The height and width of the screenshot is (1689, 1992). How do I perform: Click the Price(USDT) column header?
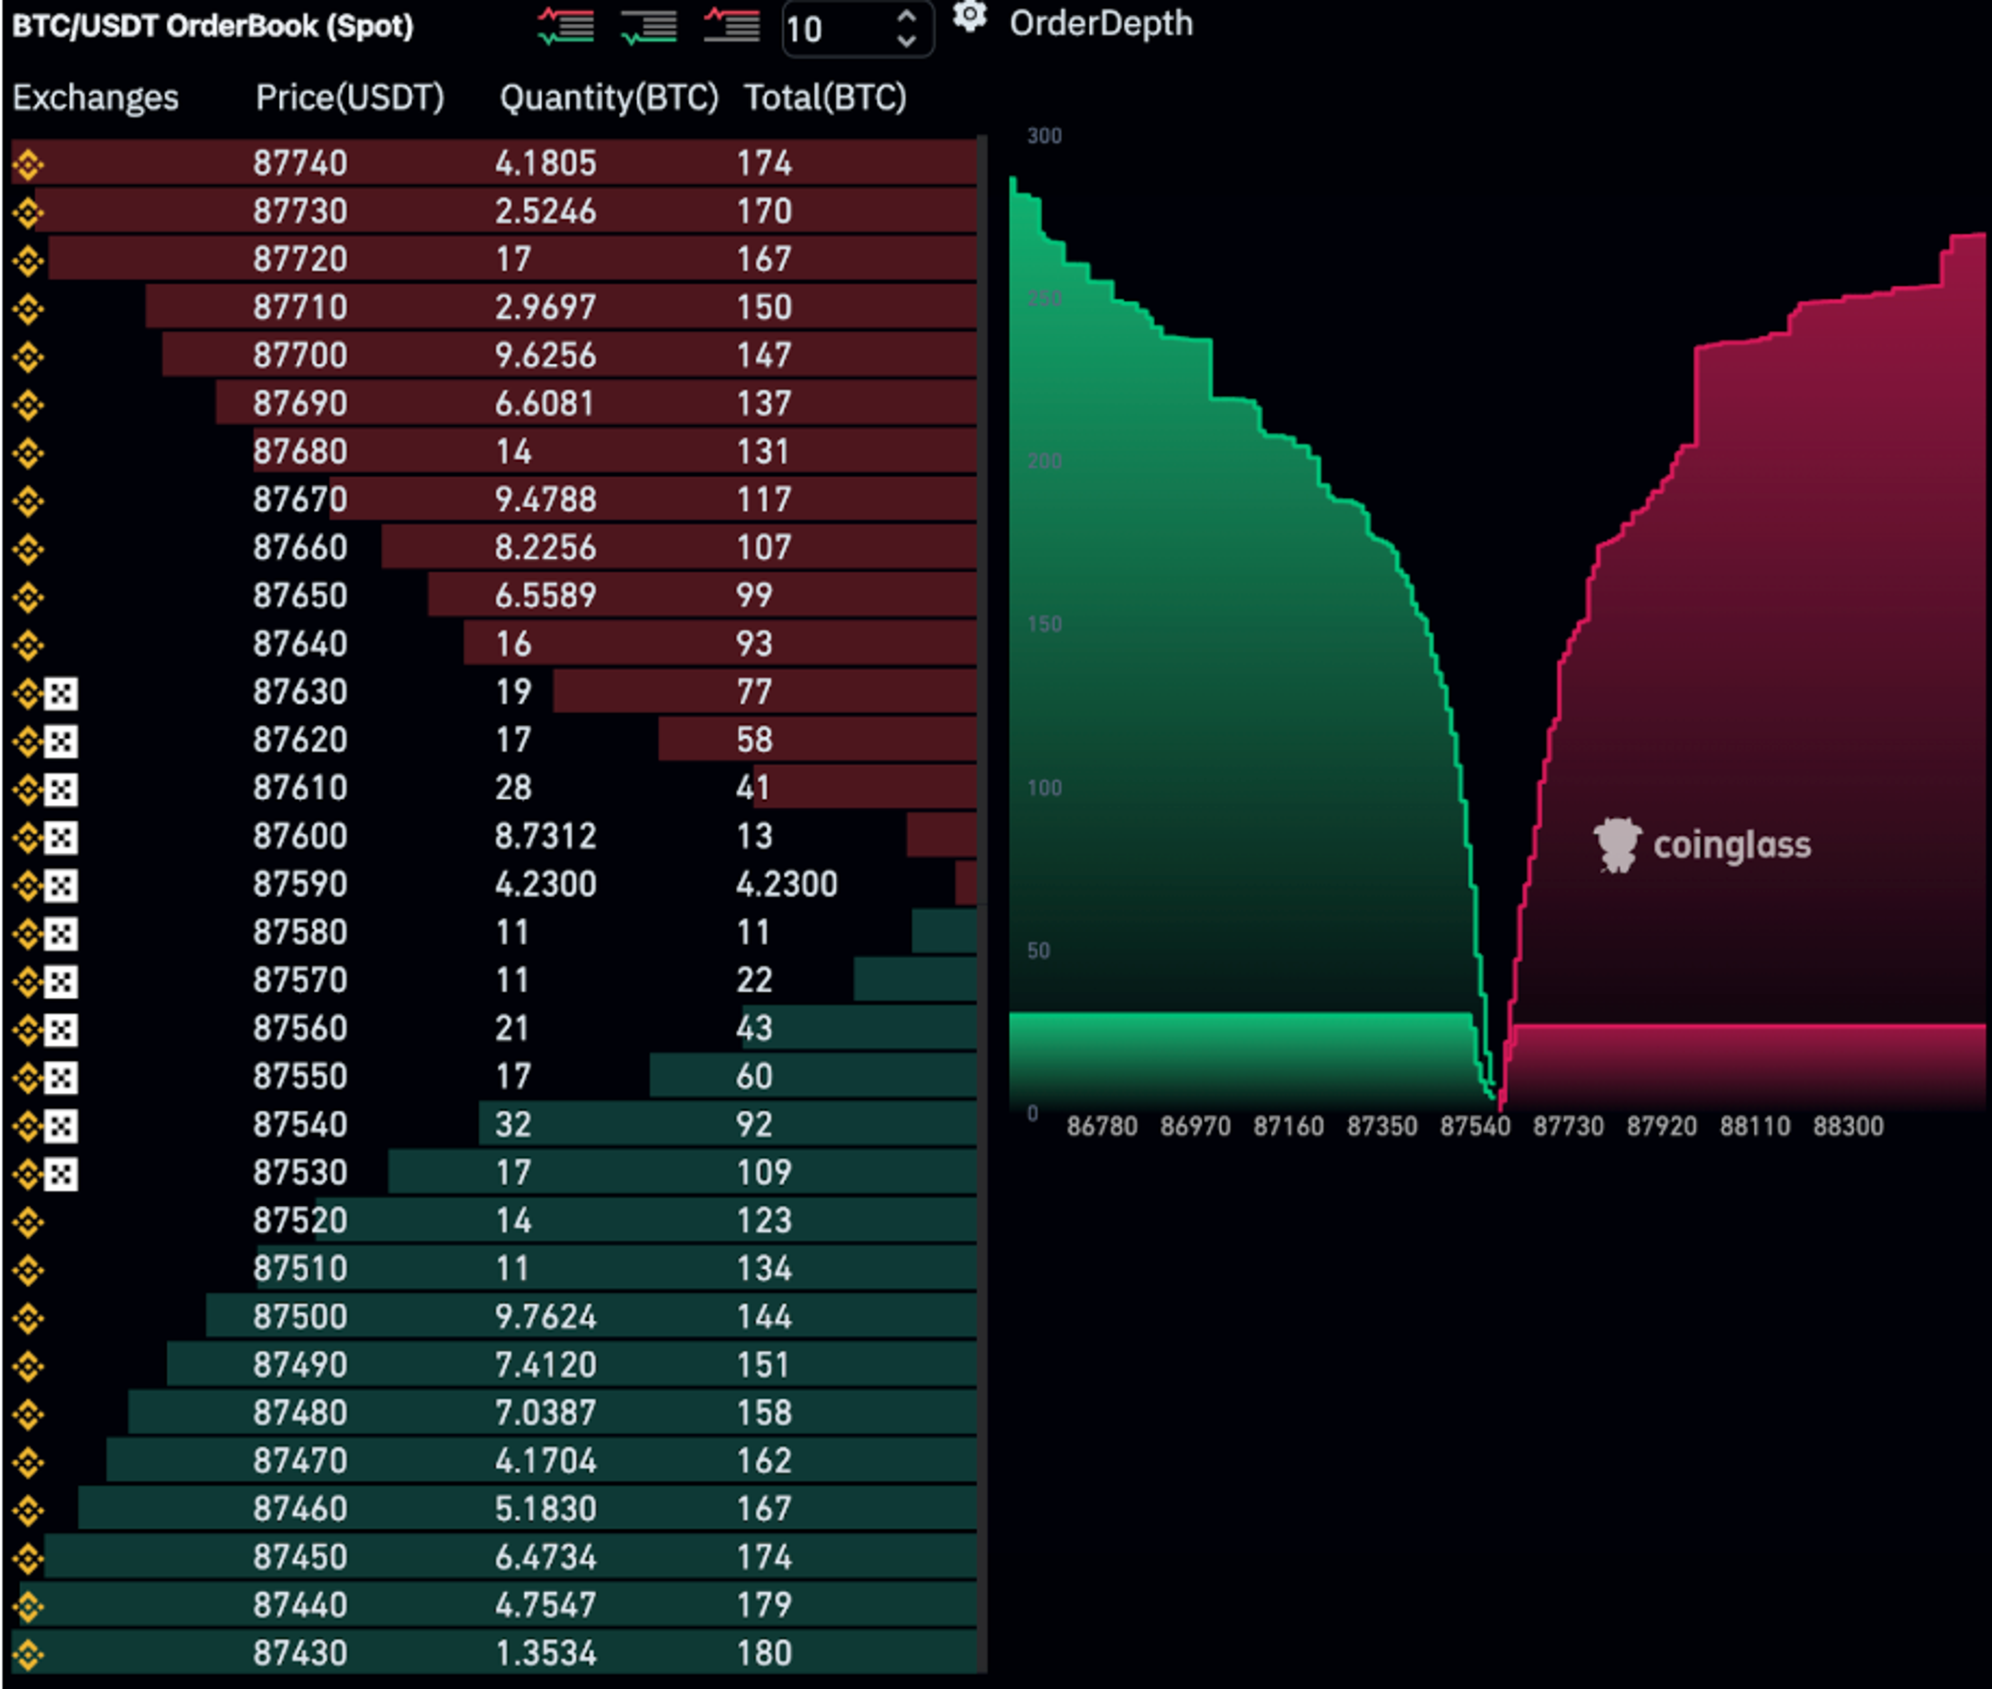350,98
